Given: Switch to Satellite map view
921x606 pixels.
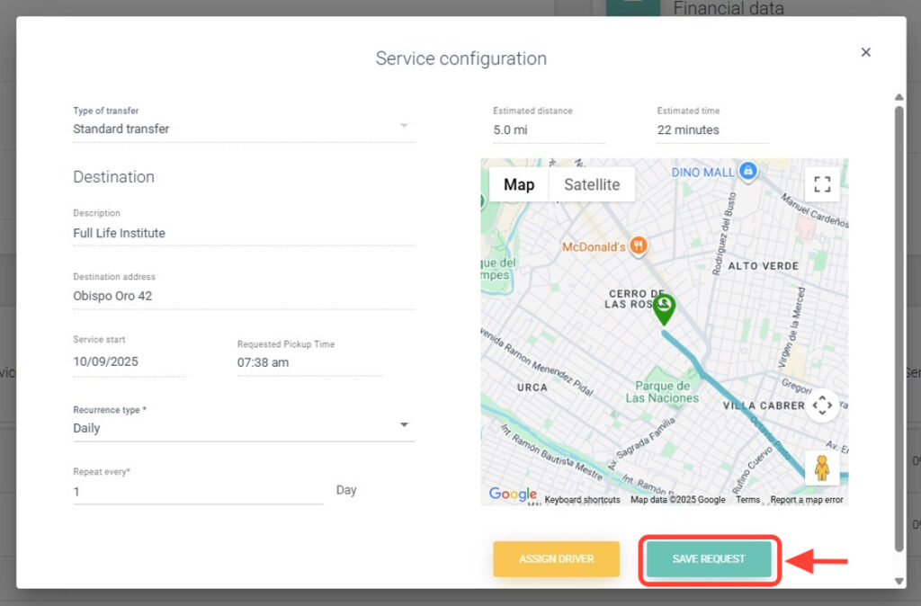Looking at the screenshot, I should pyautogui.click(x=591, y=184).
